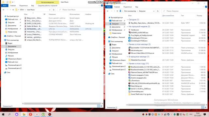Open Средства работы с музыкой tab

click(47, 6)
